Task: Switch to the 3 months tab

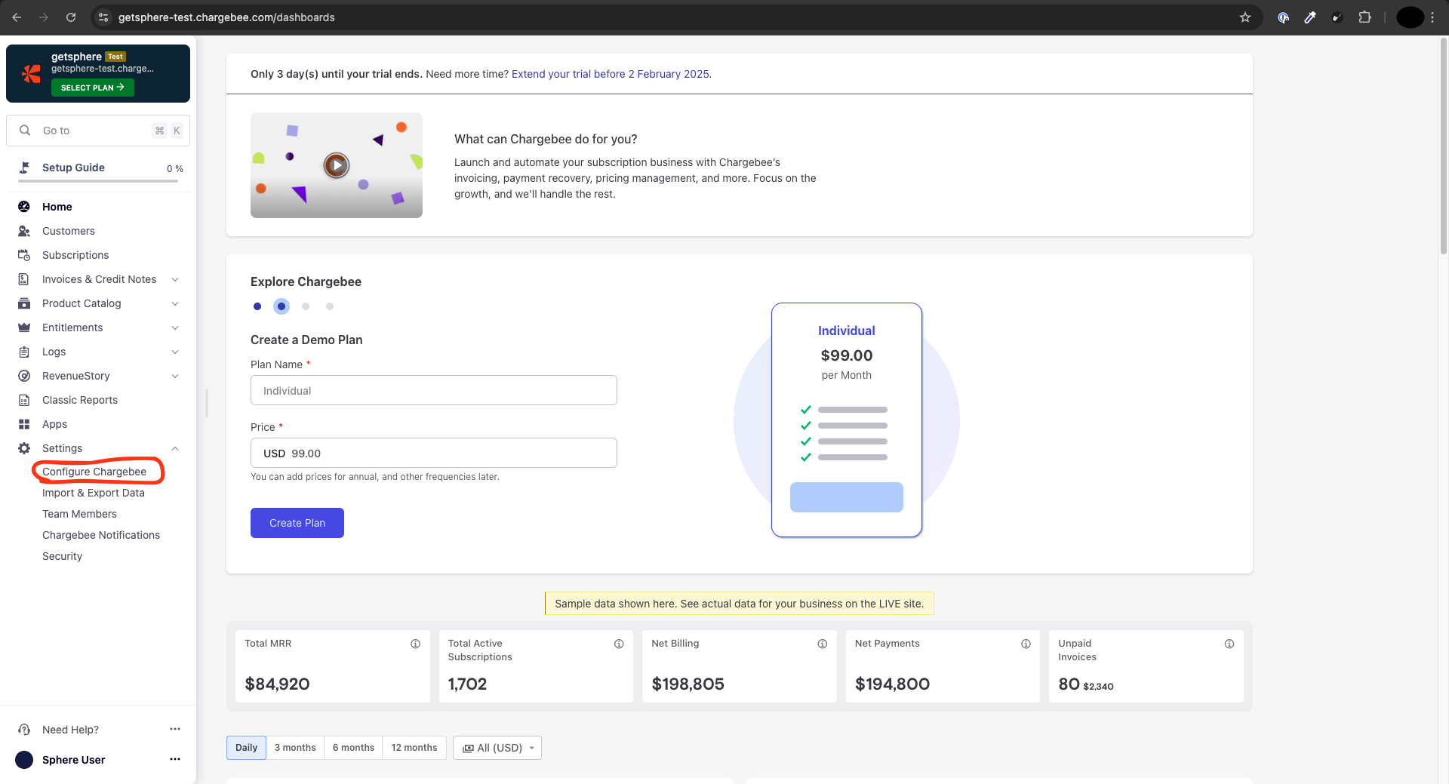Action: [295, 748]
